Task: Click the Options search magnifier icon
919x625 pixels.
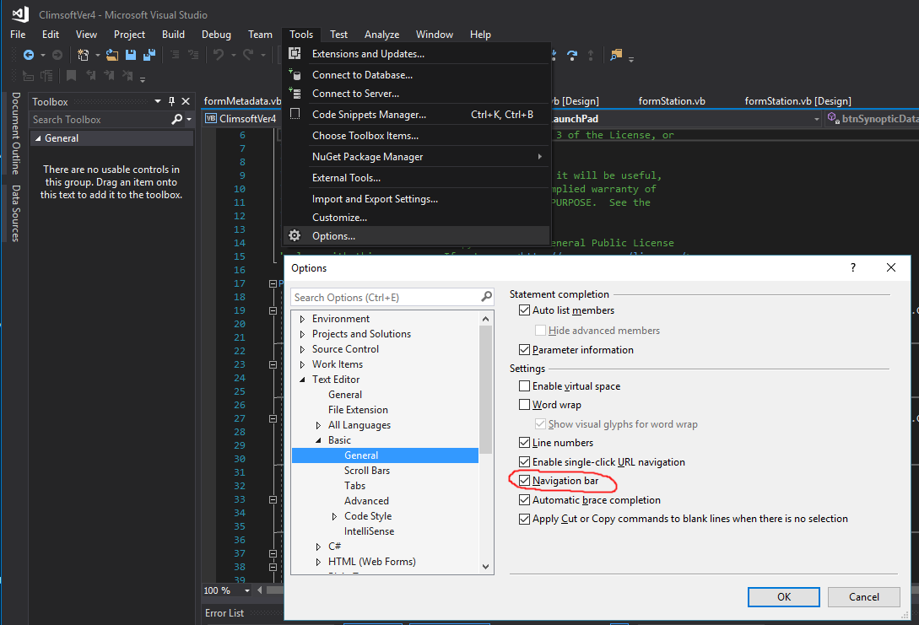Action: point(486,297)
